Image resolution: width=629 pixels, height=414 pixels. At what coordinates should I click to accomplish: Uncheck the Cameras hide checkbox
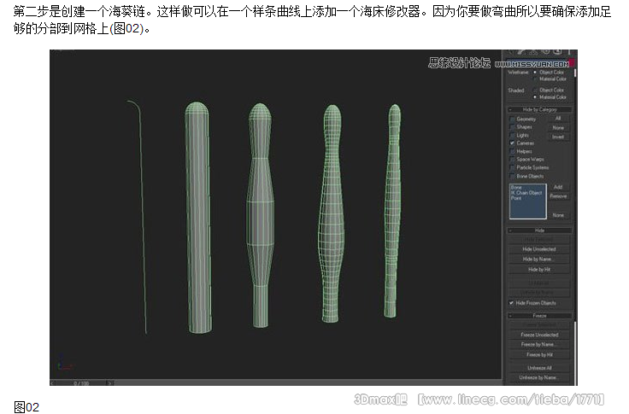coord(512,143)
